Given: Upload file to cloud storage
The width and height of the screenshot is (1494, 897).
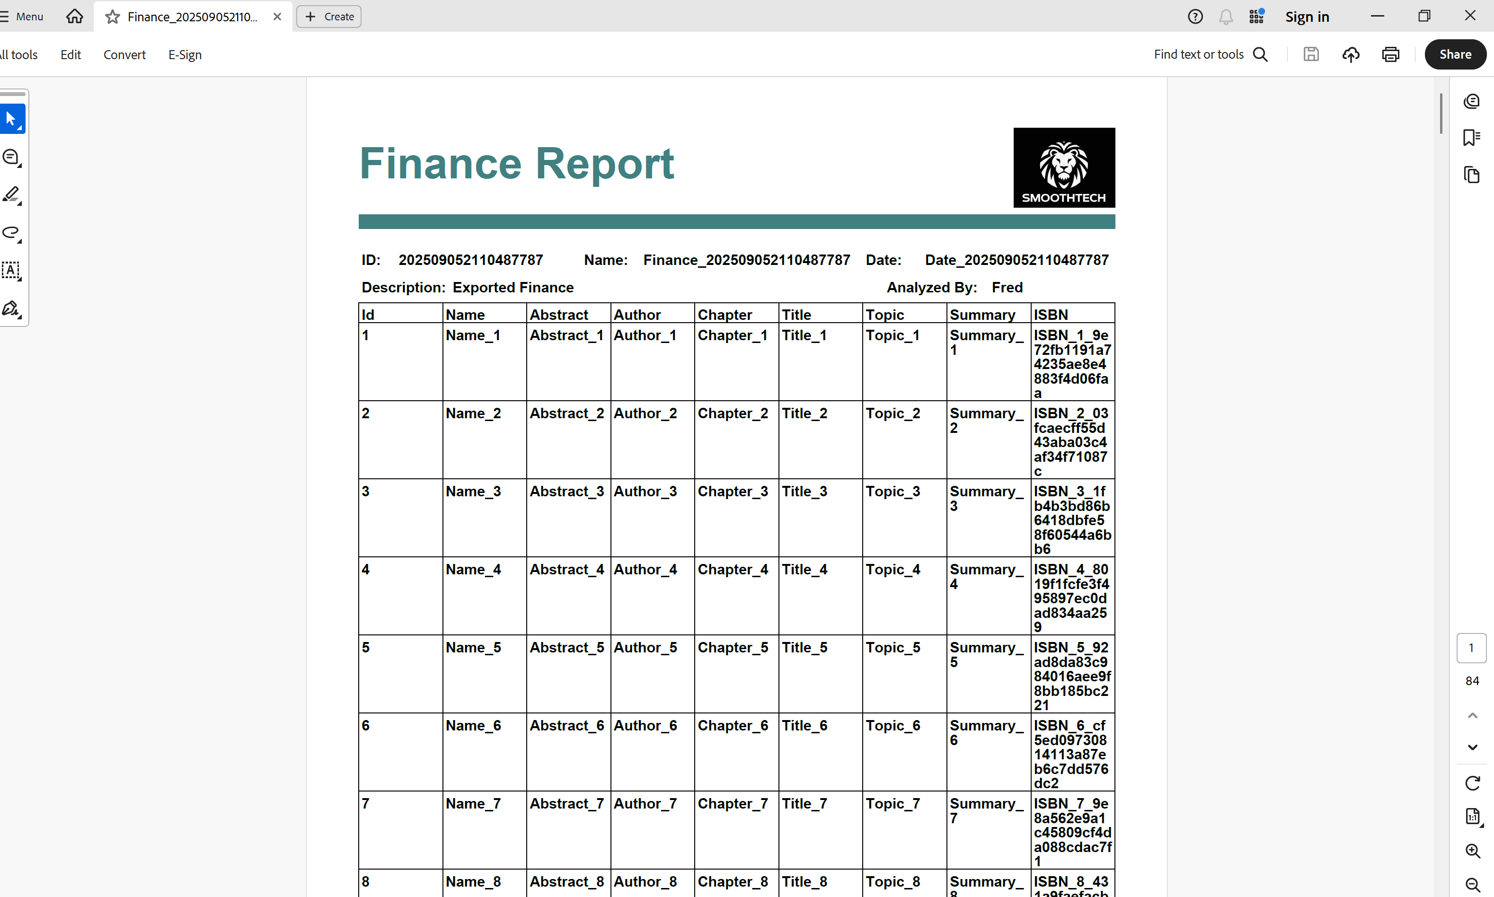Looking at the screenshot, I should (x=1350, y=54).
